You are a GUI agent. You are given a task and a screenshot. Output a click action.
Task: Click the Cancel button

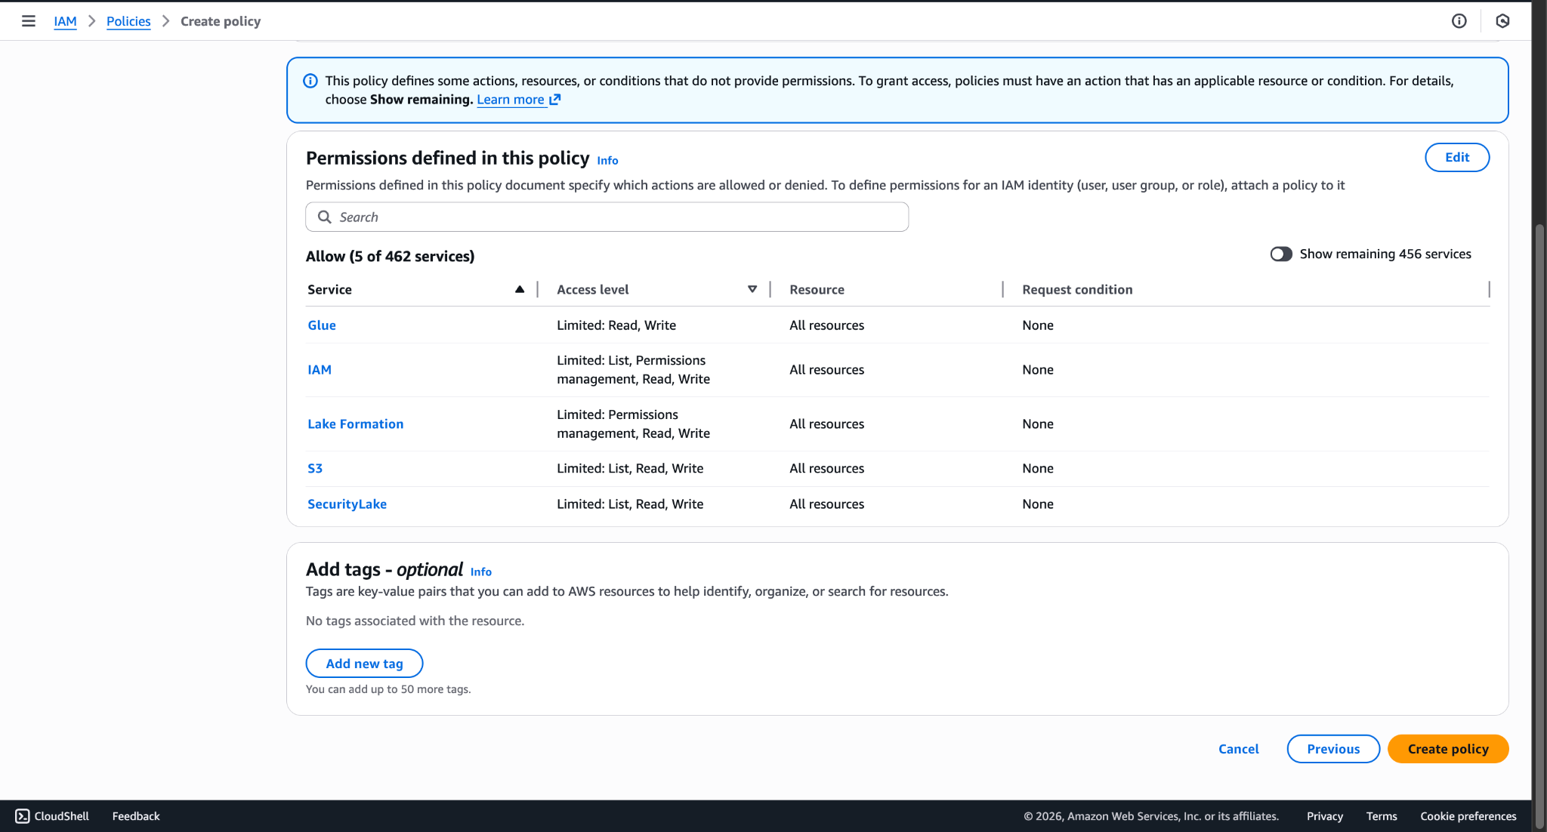pos(1239,749)
